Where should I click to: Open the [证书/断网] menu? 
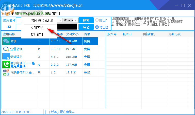[11, 13]
